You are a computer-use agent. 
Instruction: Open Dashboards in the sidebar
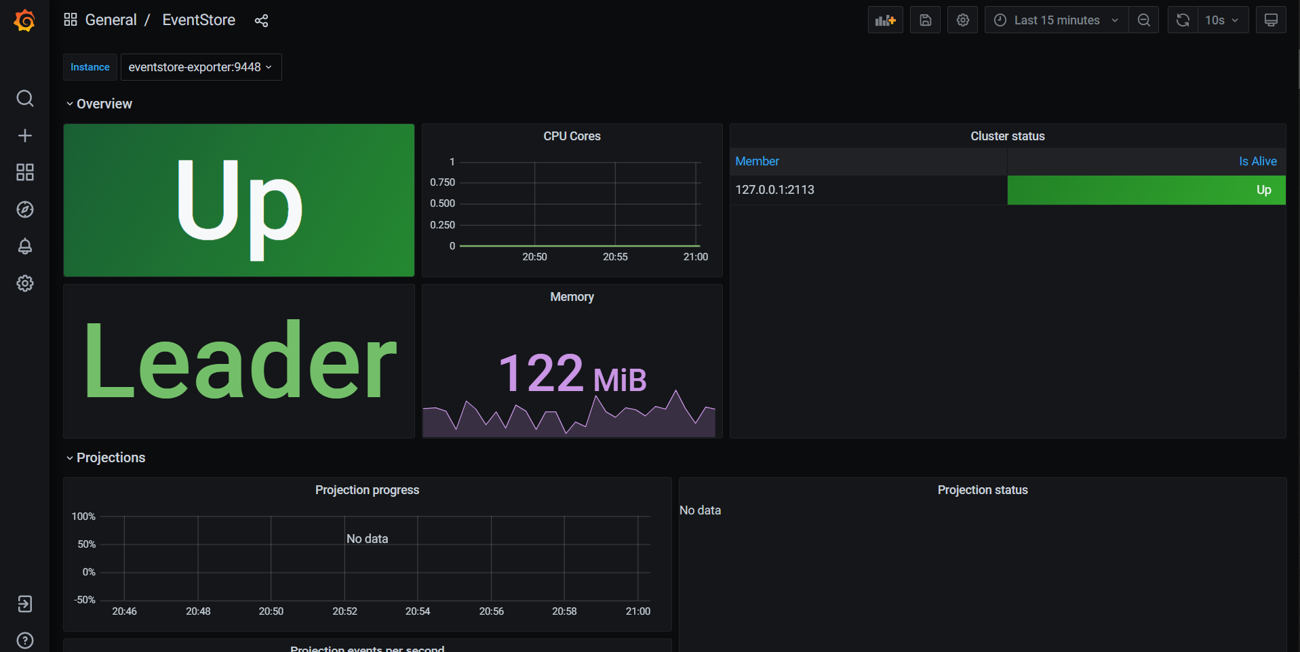[25, 172]
